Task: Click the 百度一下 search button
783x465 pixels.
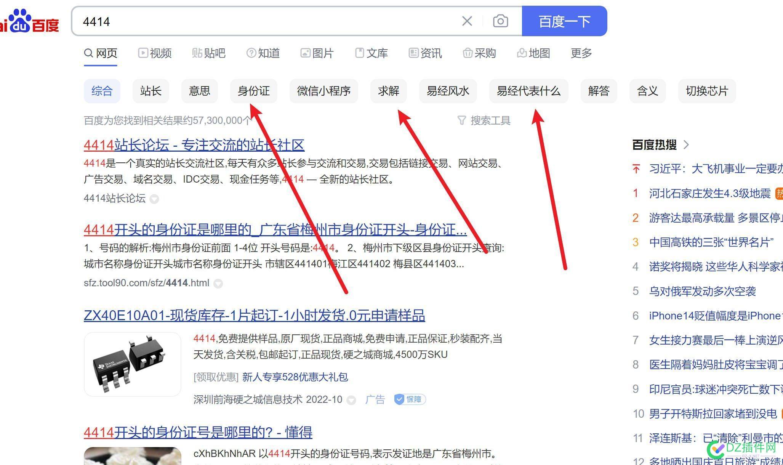Action: (x=564, y=21)
